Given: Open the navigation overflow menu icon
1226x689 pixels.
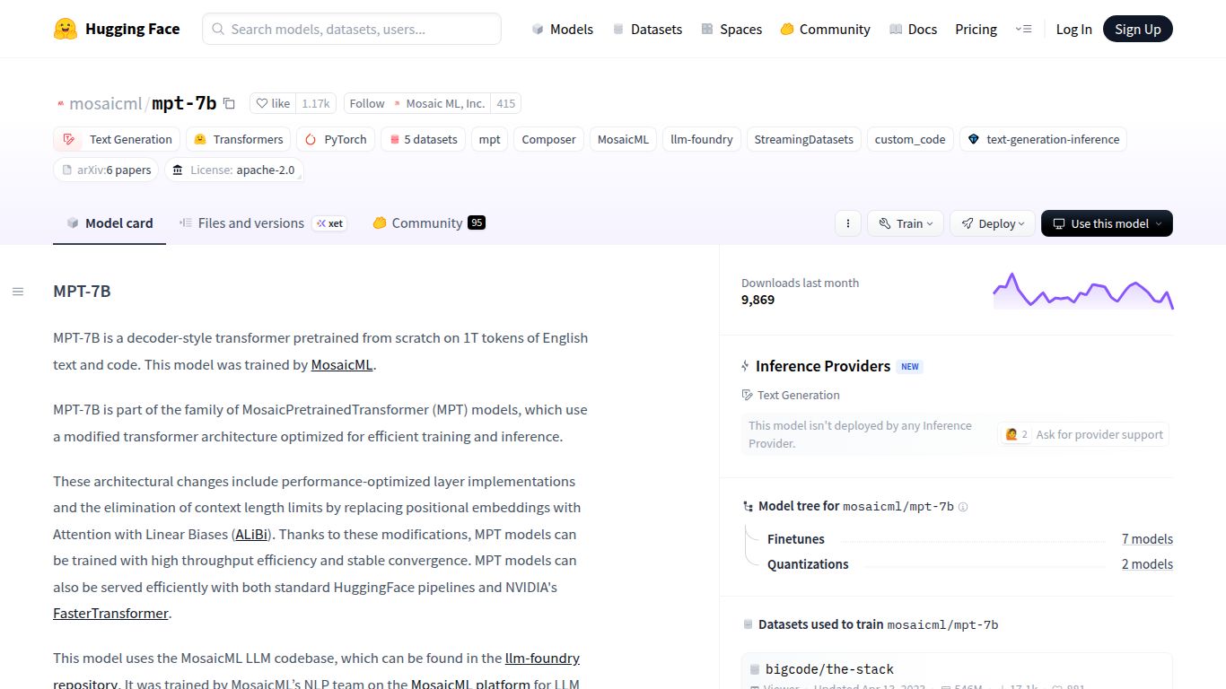Looking at the screenshot, I should (1023, 29).
